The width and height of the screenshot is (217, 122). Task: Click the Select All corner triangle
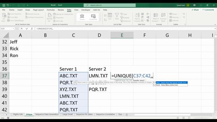(6, 35)
